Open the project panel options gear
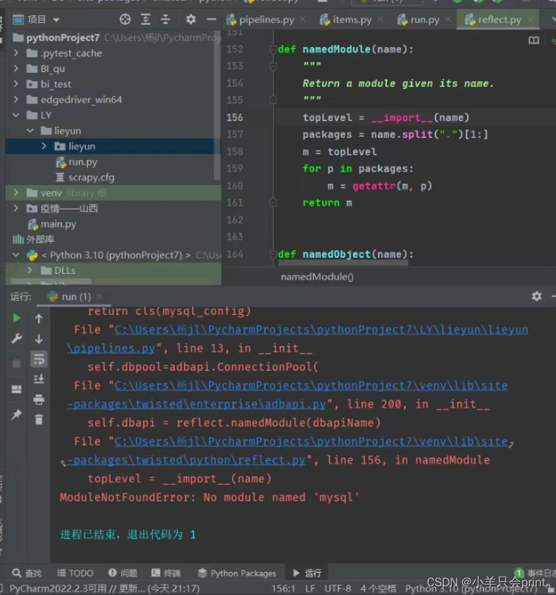 (191, 19)
